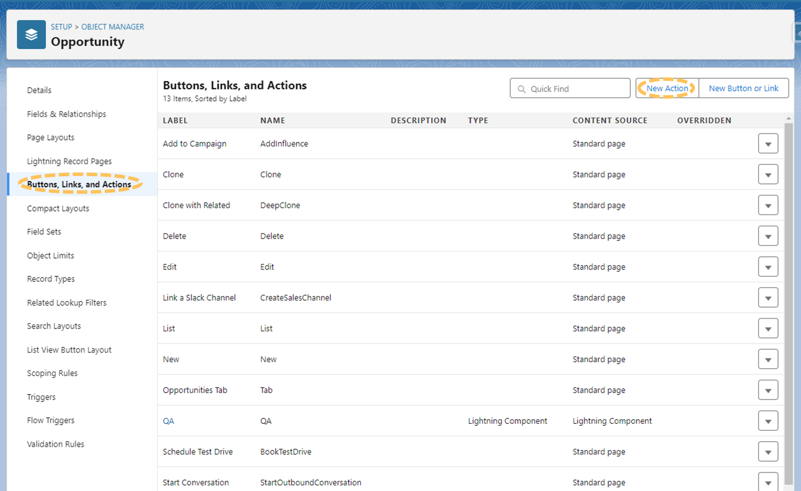Open Page Layouts sidebar item
Screen dimensions: 801x491
tap(51, 137)
